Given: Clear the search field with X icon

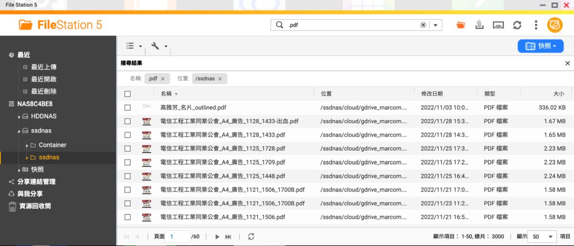Looking at the screenshot, I should click(423, 25).
